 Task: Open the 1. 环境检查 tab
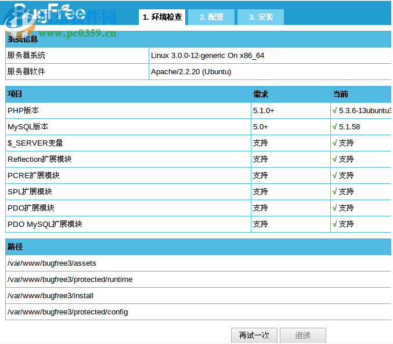(162, 17)
